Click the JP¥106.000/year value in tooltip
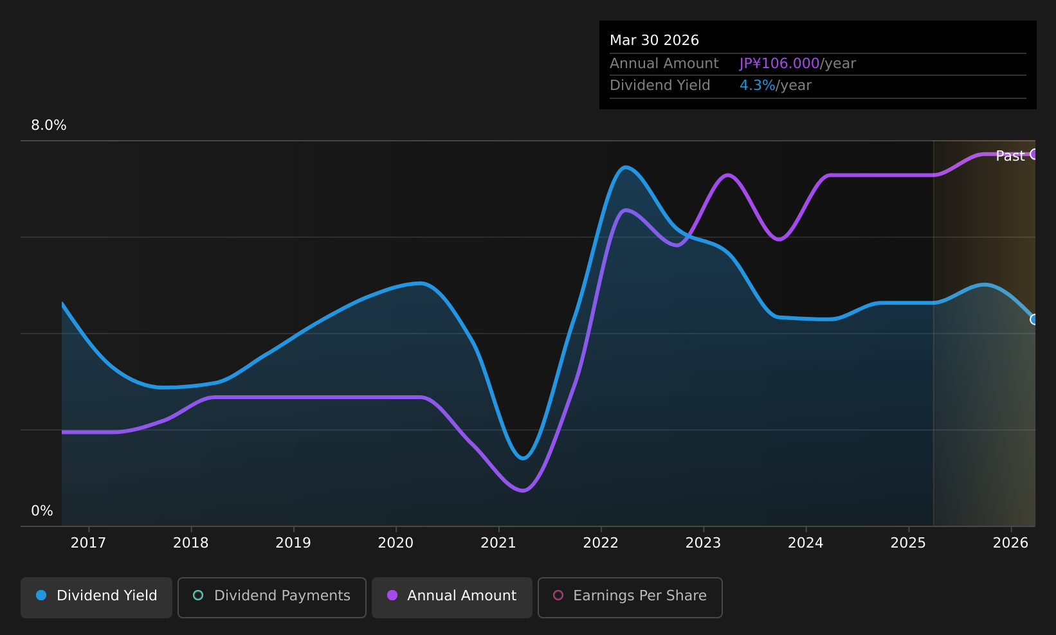 [x=797, y=64]
